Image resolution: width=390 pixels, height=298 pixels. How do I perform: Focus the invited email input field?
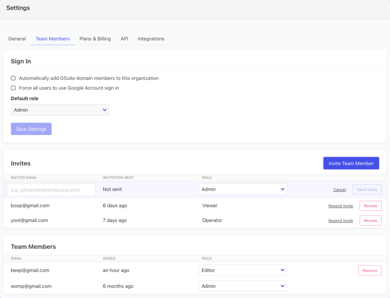(51, 190)
